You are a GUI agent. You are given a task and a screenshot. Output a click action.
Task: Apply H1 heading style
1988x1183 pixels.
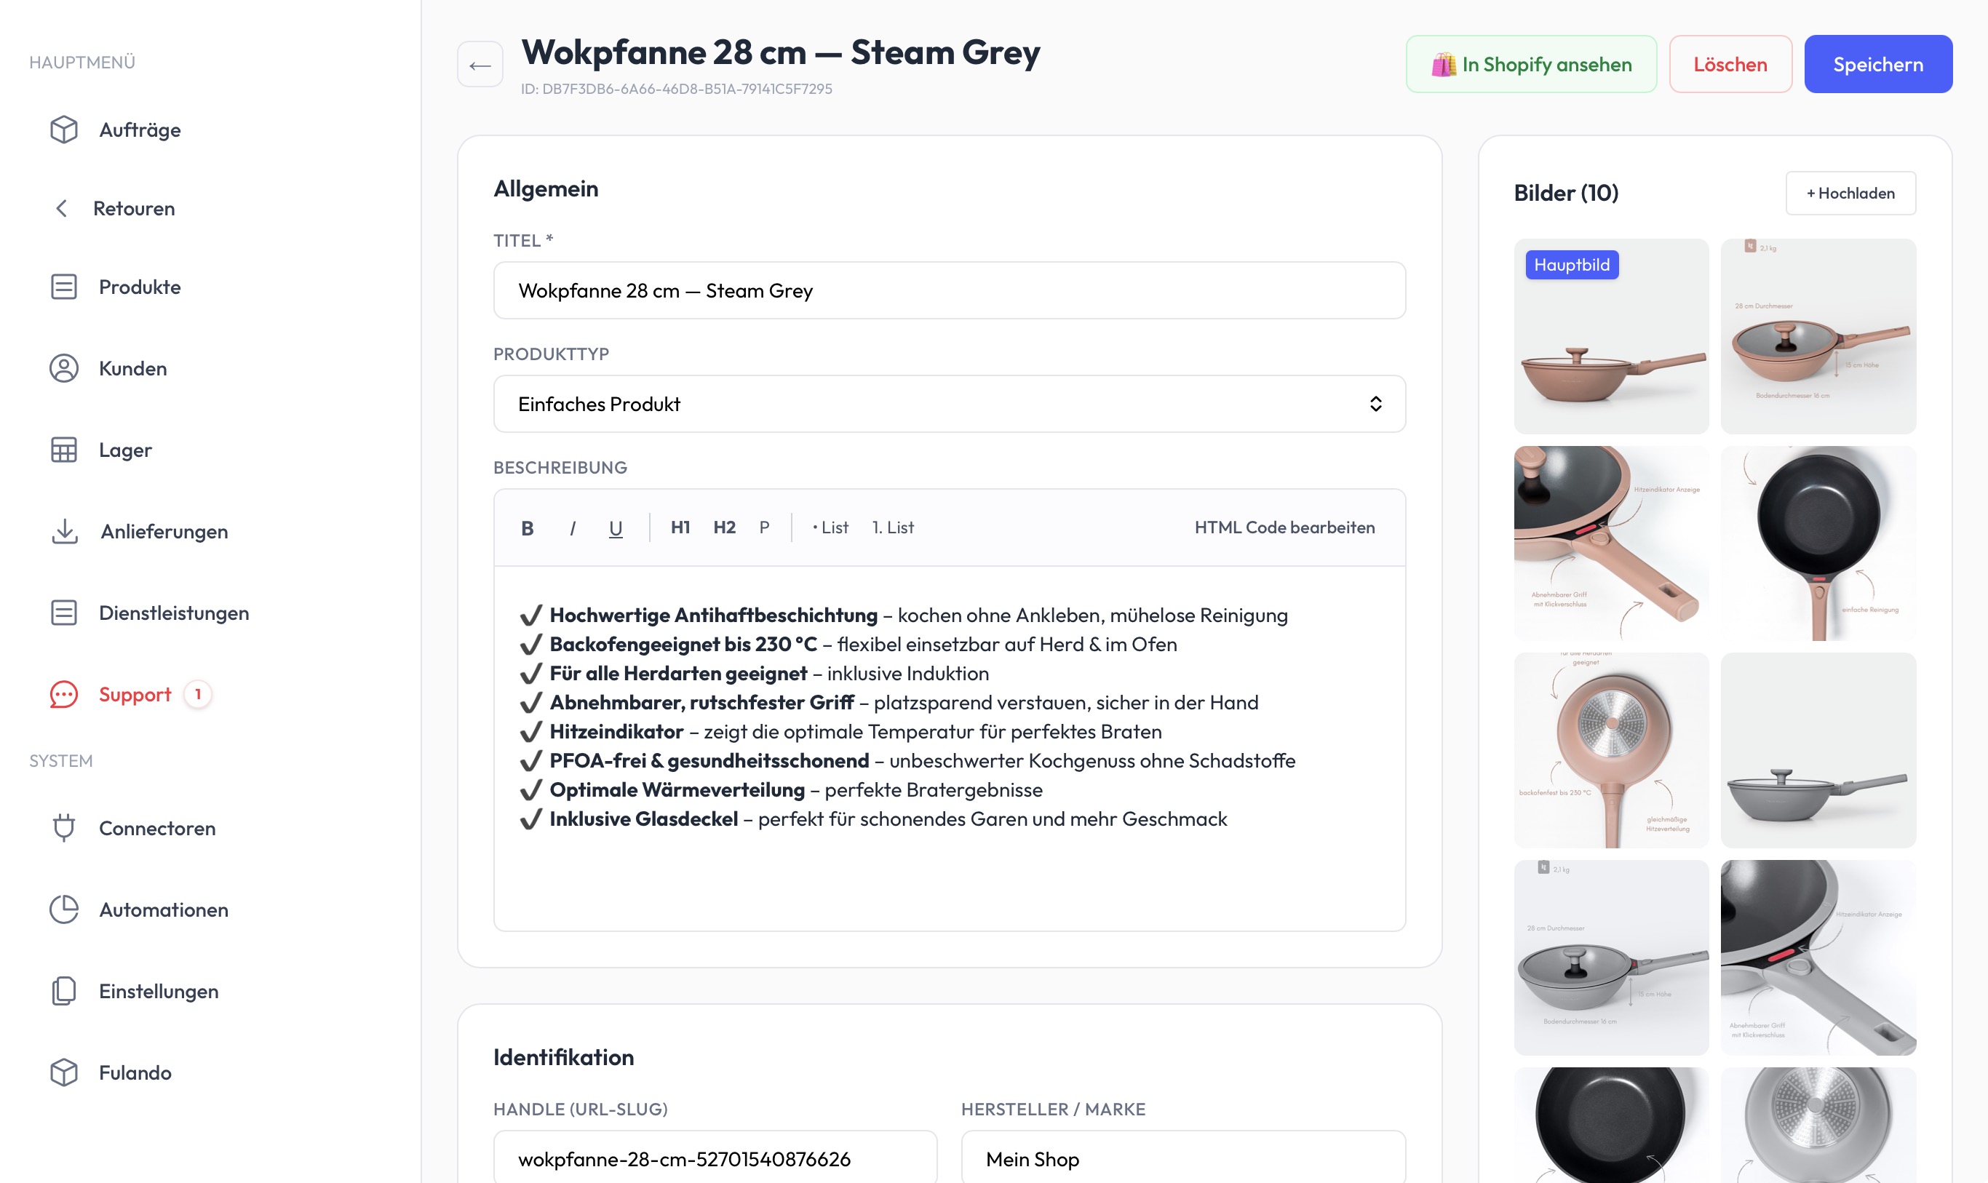click(x=680, y=527)
